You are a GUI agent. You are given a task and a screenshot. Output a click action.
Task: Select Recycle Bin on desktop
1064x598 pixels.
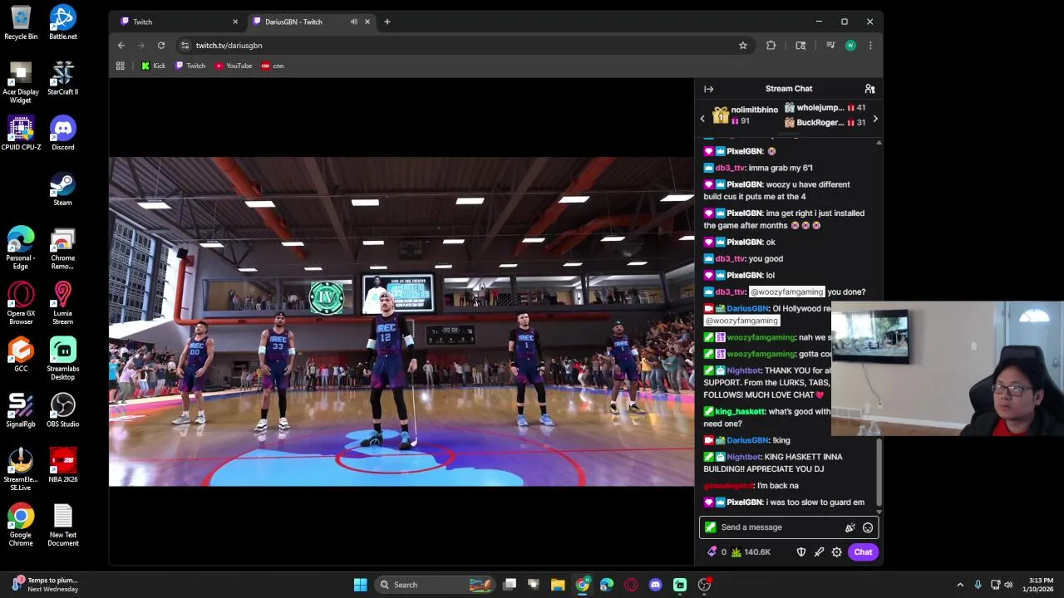tap(21, 23)
